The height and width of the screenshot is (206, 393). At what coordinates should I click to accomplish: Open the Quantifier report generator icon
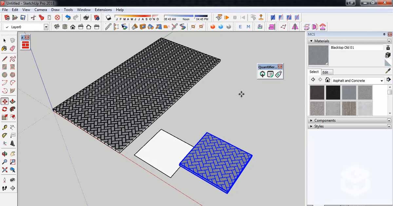pos(270,74)
